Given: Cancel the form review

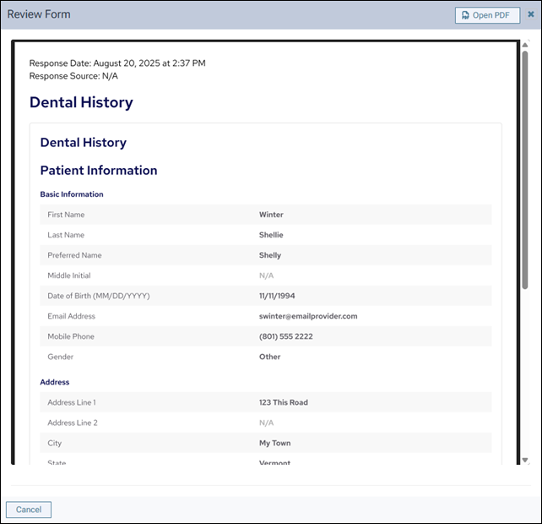Looking at the screenshot, I should [29, 510].
